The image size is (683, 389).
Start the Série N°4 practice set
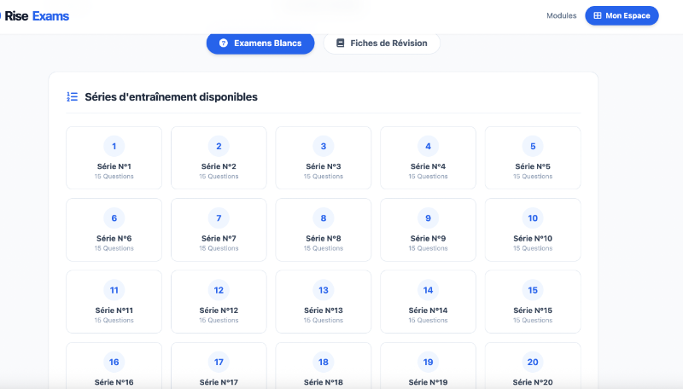[428, 158]
